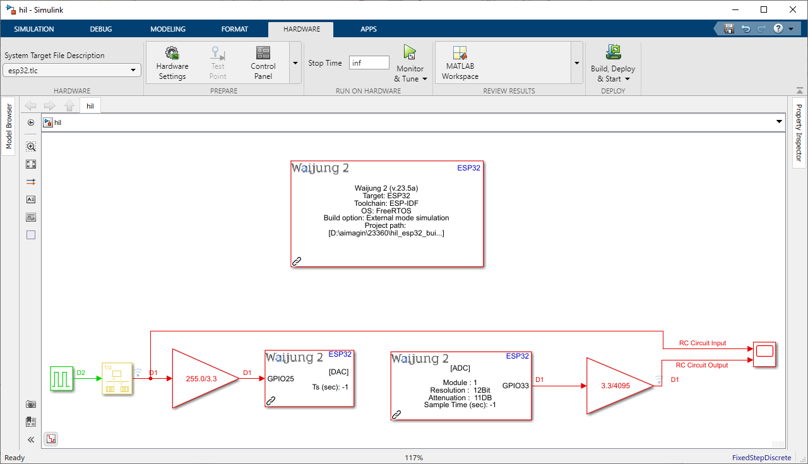Add an annotation from palette
This screenshot has height=464, width=808.
pyautogui.click(x=31, y=199)
